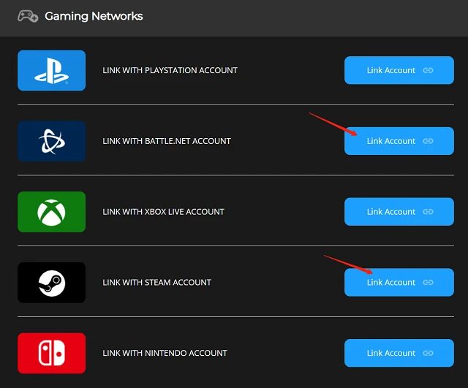Click chain-link icon on Nintendo Link Account button
The height and width of the screenshot is (388, 468).
coord(429,353)
